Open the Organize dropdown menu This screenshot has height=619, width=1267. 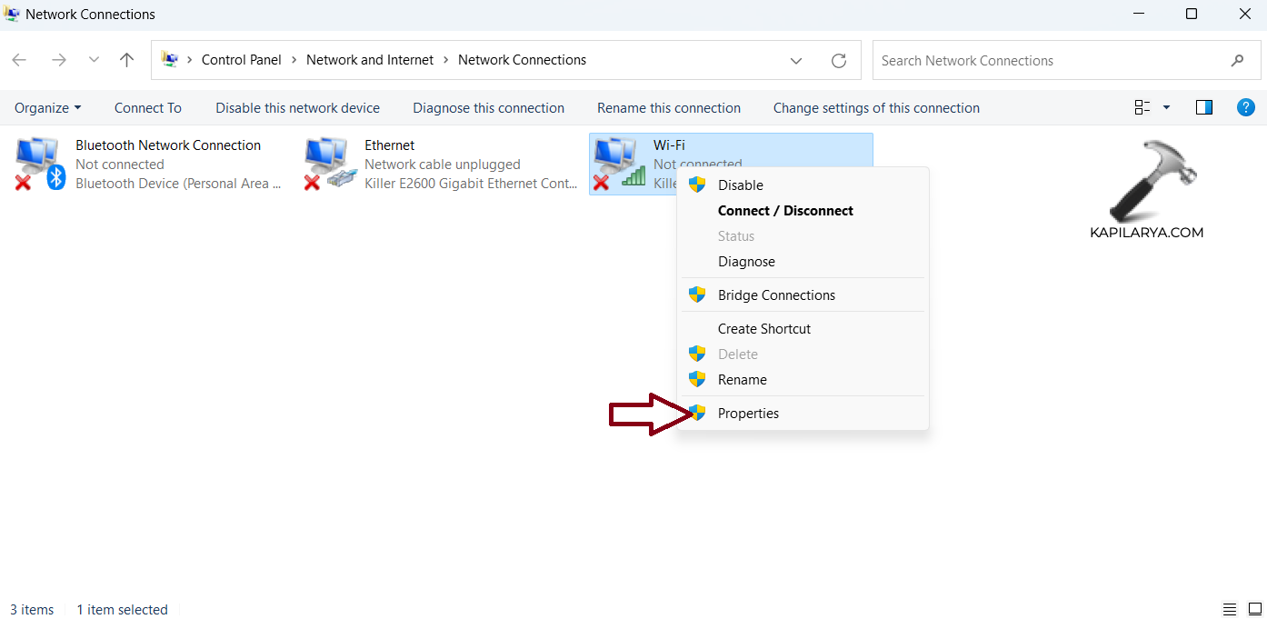click(x=47, y=108)
